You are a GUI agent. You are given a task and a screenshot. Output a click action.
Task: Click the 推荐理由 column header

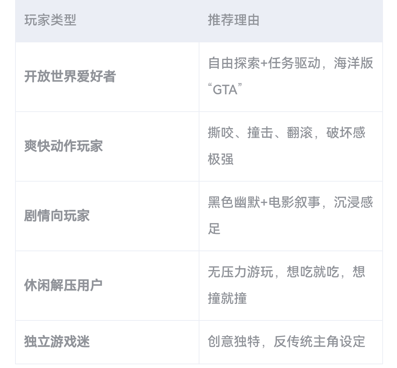tap(233, 20)
